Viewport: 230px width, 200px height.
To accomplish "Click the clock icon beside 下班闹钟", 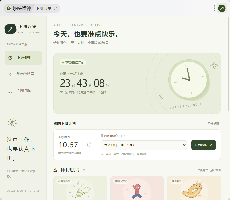I will coord(10,58).
